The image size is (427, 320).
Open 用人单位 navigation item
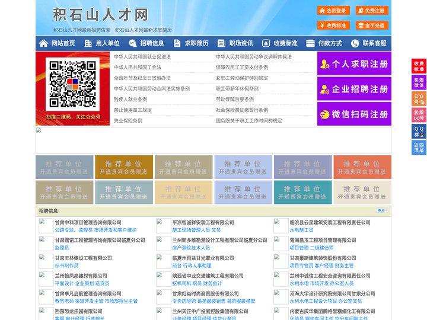[x=107, y=43]
